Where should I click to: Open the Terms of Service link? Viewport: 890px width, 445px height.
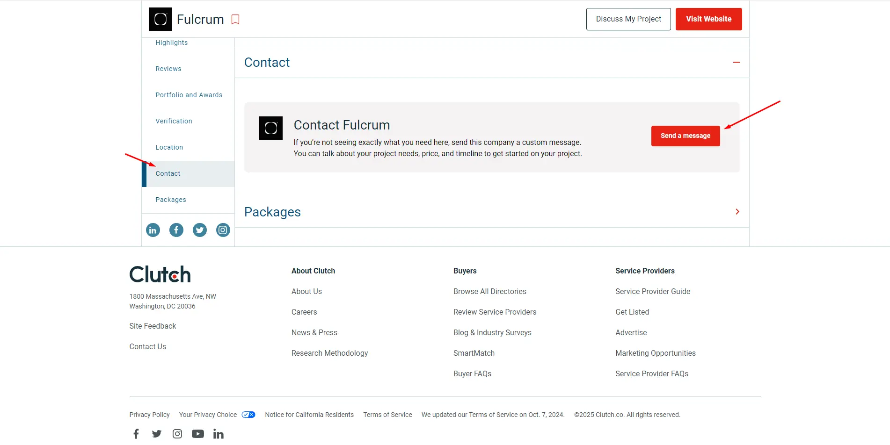point(388,415)
